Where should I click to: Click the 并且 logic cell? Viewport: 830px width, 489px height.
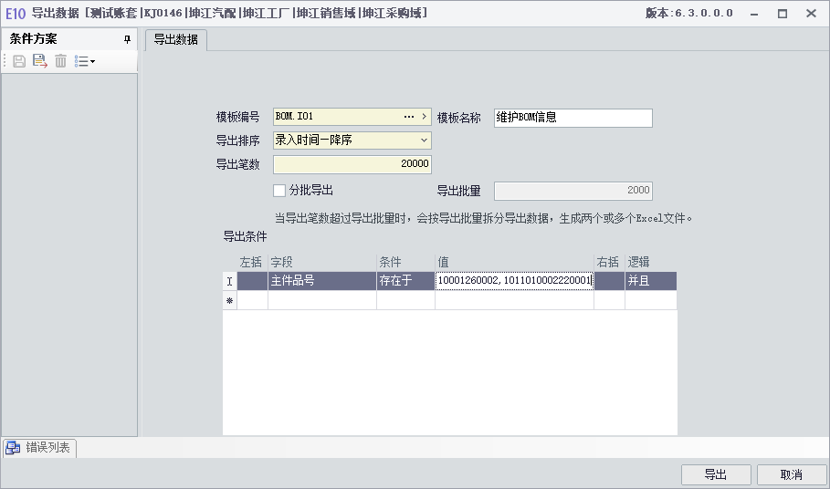(650, 281)
